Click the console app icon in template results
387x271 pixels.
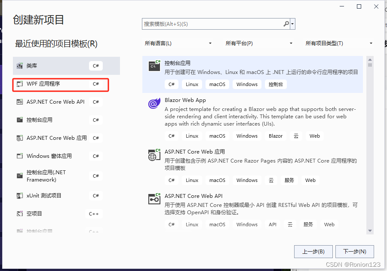pyautogui.click(x=154, y=66)
